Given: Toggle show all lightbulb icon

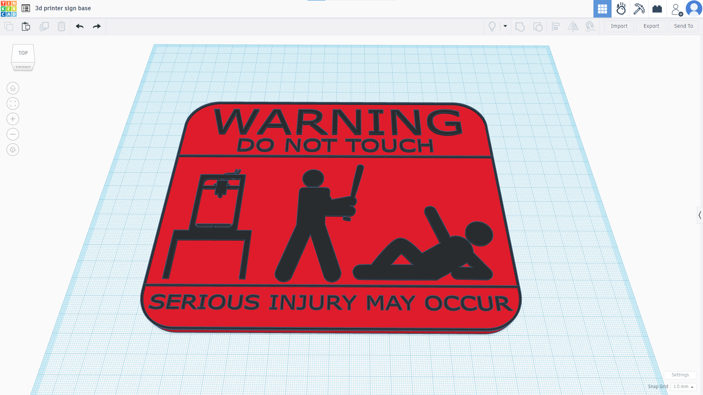Looking at the screenshot, I should tap(492, 26).
